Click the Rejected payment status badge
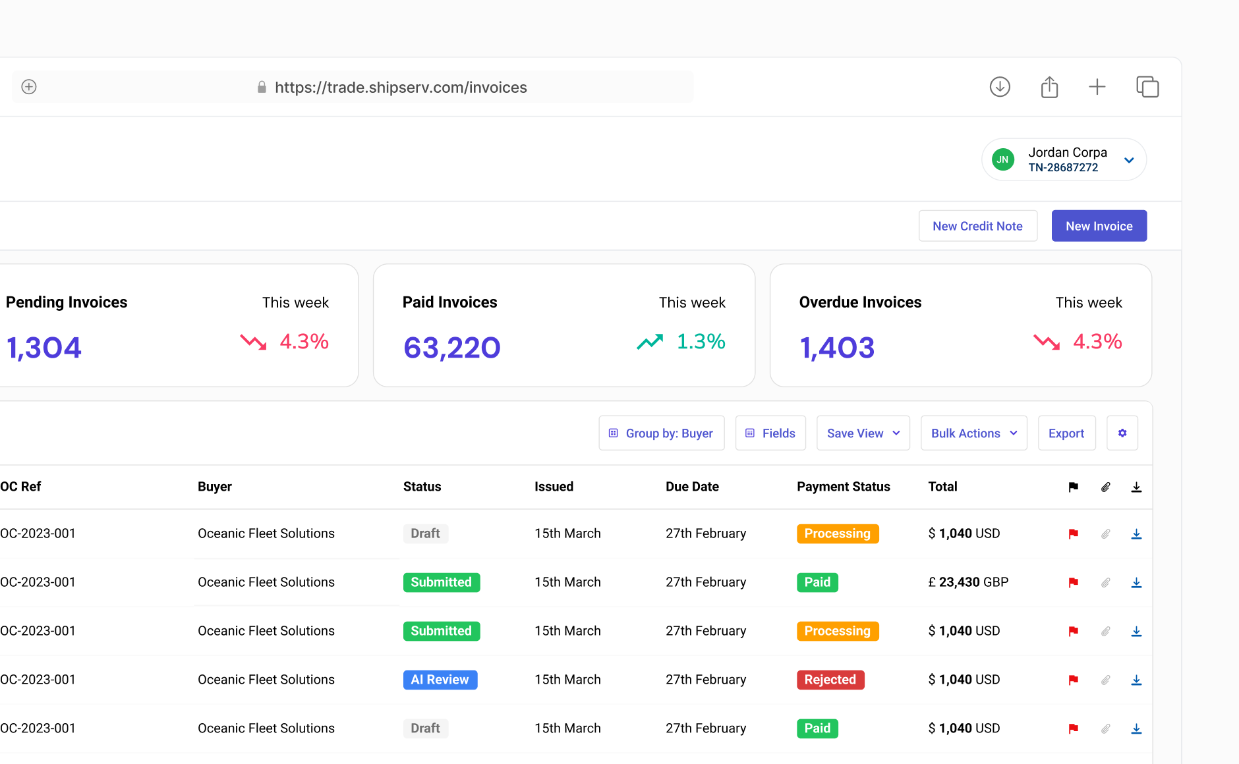 click(830, 680)
